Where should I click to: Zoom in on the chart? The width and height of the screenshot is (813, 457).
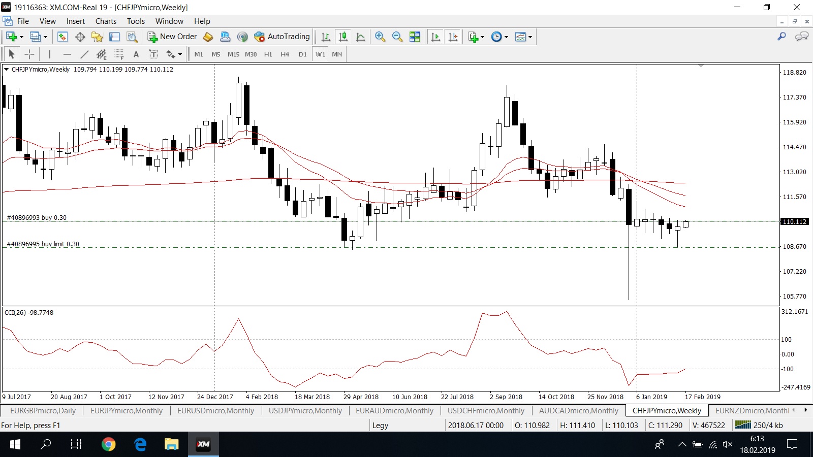pos(380,37)
